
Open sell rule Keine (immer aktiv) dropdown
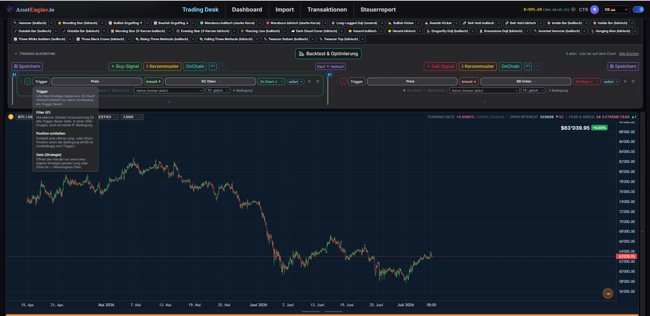484,91
